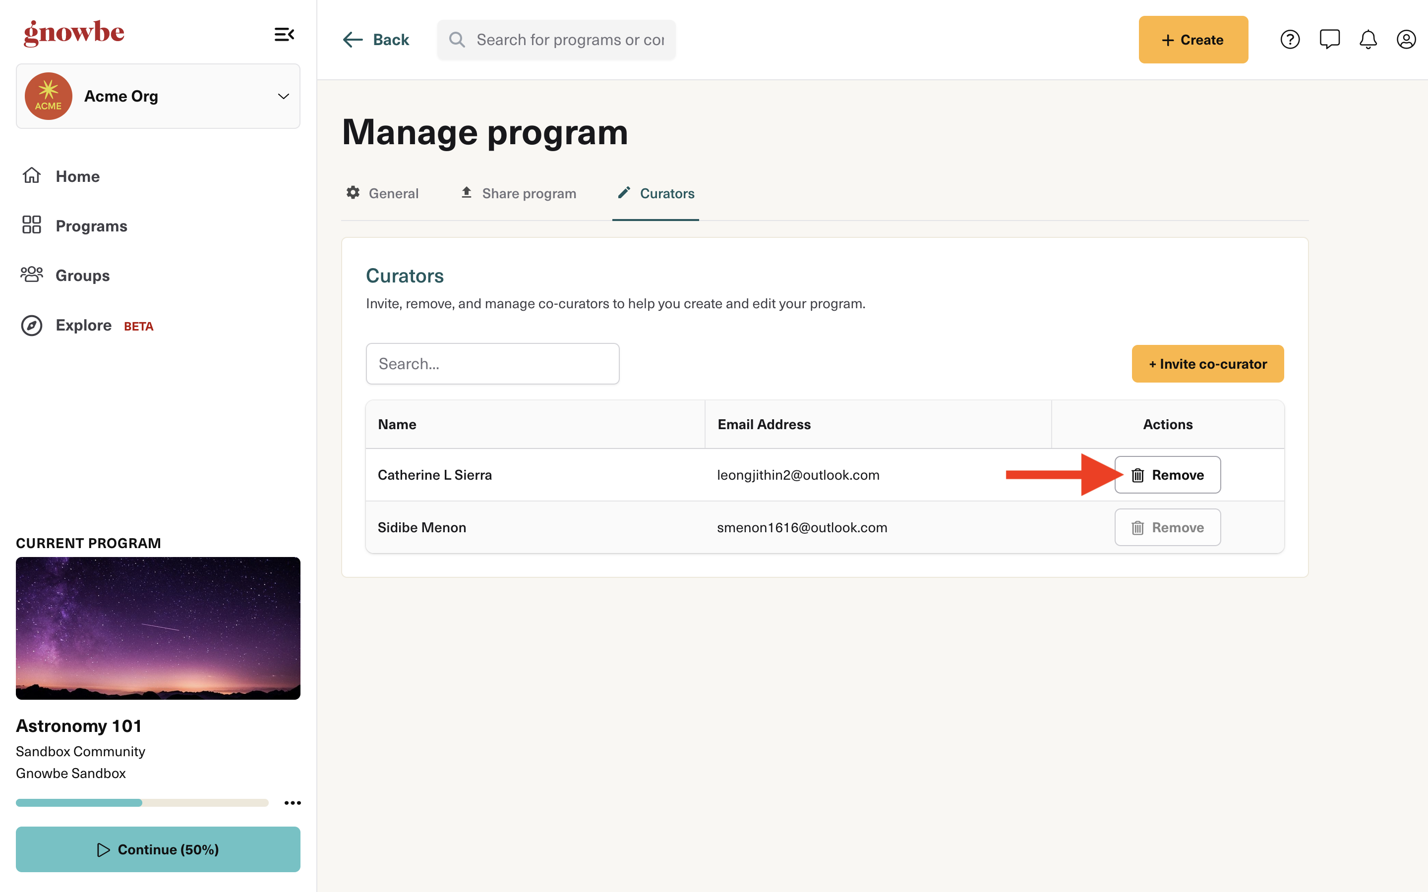
Task: Click the General tab gear icon
Action: pos(353,192)
